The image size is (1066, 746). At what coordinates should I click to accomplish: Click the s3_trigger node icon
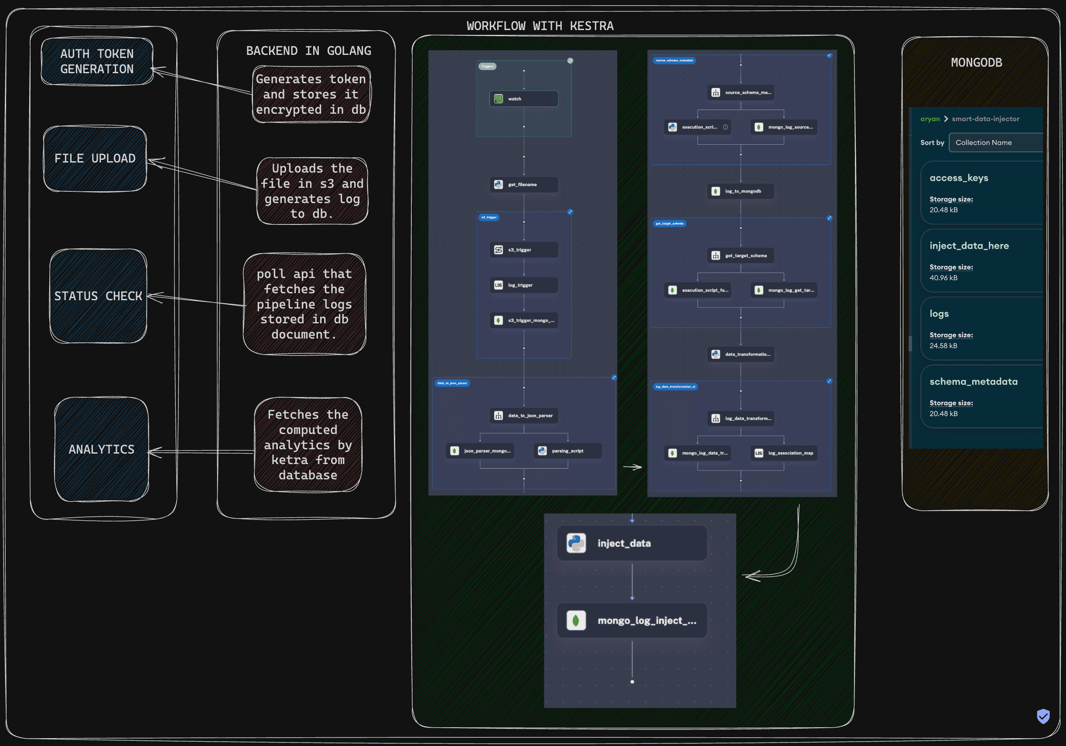click(499, 250)
